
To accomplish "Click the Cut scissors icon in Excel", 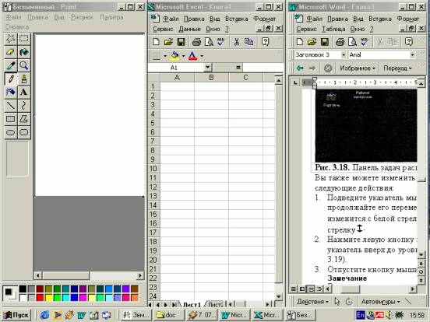I will coord(236,42).
